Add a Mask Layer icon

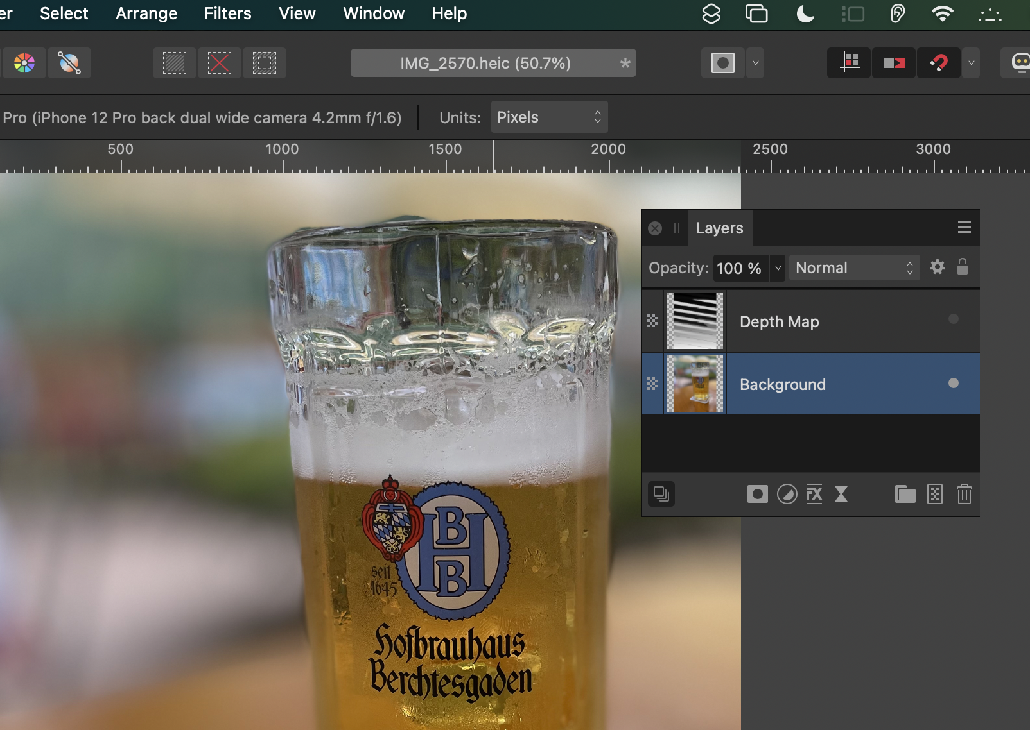point(758,494)
